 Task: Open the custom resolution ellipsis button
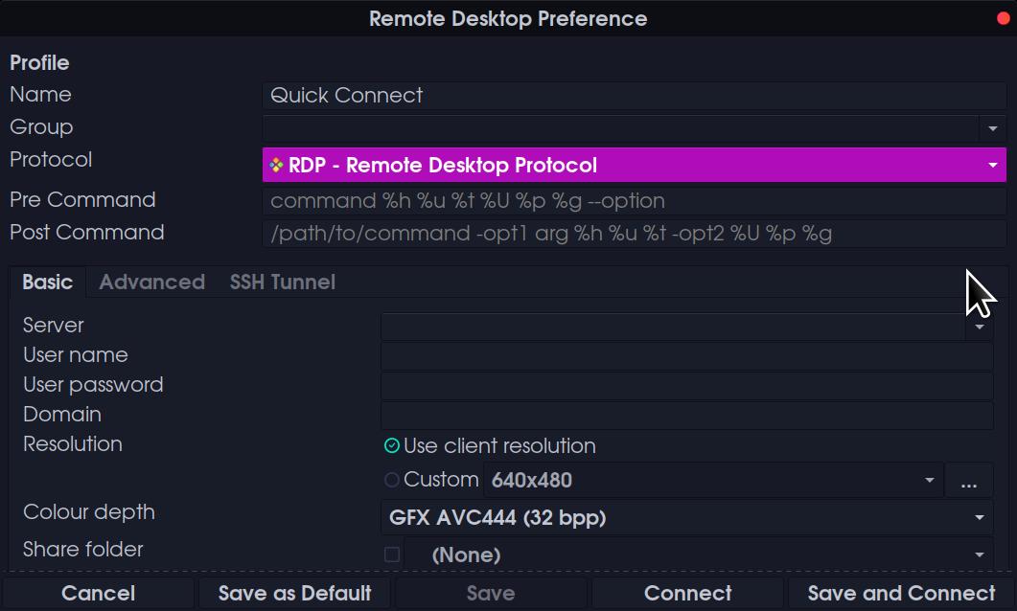(968, 481)
